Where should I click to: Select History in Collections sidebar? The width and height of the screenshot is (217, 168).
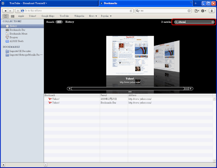point(22,26)
